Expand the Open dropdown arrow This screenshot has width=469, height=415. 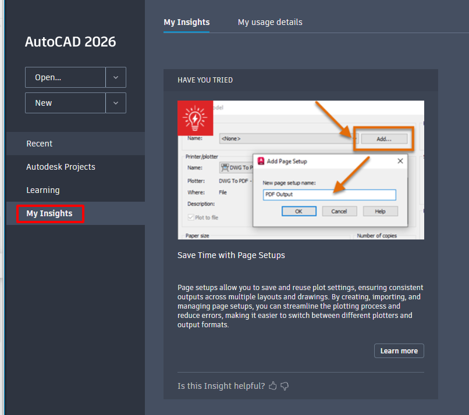[x=116, y=77]
